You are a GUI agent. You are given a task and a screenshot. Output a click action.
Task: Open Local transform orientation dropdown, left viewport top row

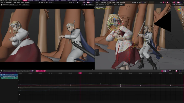coord(42,3)
